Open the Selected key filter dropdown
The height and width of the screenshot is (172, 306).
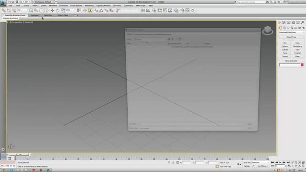(260, 162)
